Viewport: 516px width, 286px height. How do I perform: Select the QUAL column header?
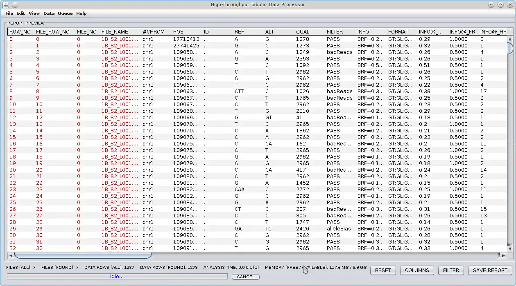[309, 32]
